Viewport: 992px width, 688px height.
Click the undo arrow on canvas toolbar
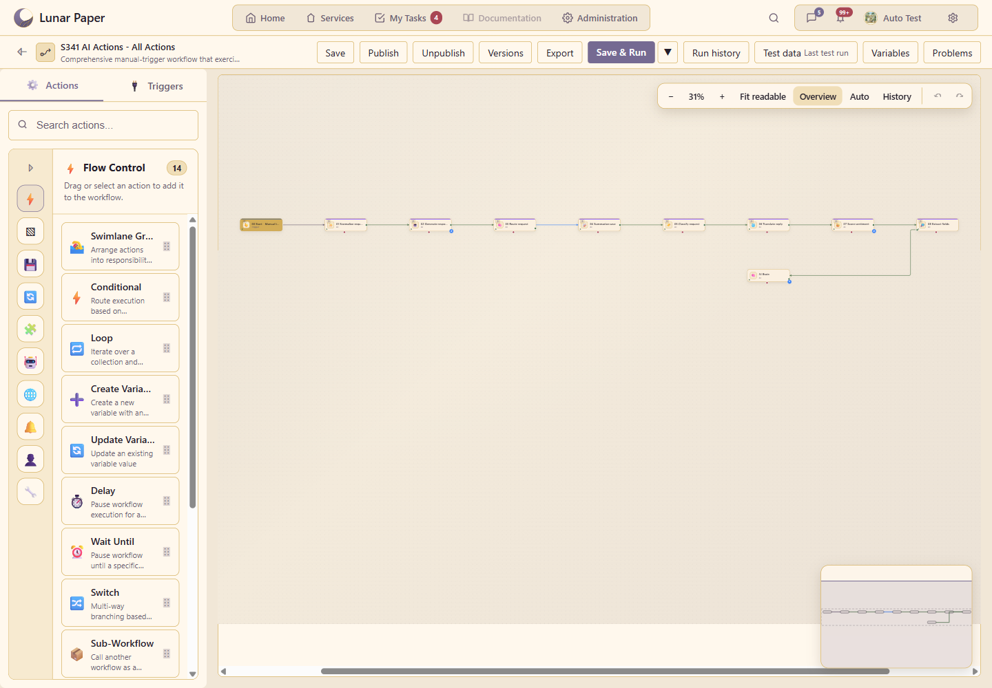938,96
